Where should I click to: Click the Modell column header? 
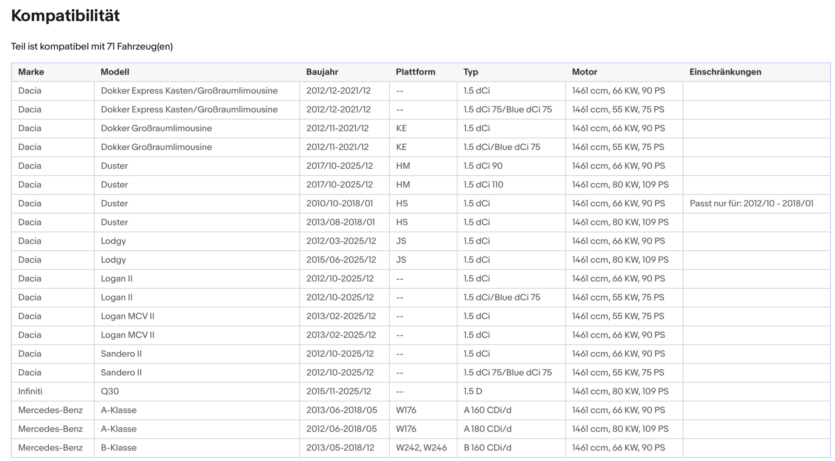(x=115, y=72)
